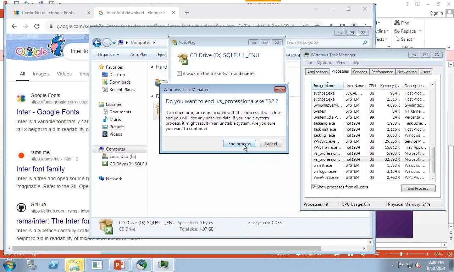Open Windows PowerShell from the taskbar
This screenshot has height=272, width=454.
tap(54, 265)
